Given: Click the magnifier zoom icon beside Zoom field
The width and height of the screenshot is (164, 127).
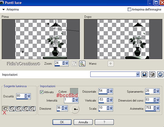Looking at the screenshot, I should click(82, 63).
